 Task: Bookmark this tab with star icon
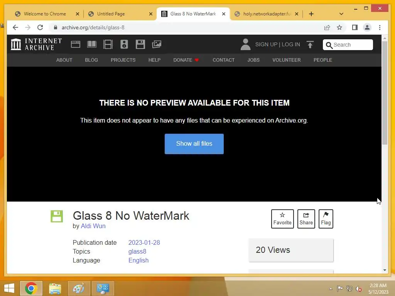point(339,27)
